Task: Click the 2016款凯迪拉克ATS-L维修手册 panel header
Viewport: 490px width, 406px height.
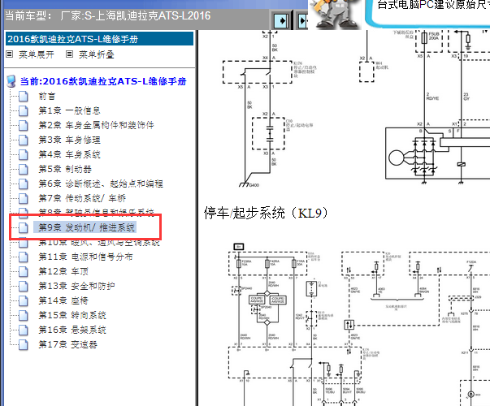Action: tap(99, 39)
